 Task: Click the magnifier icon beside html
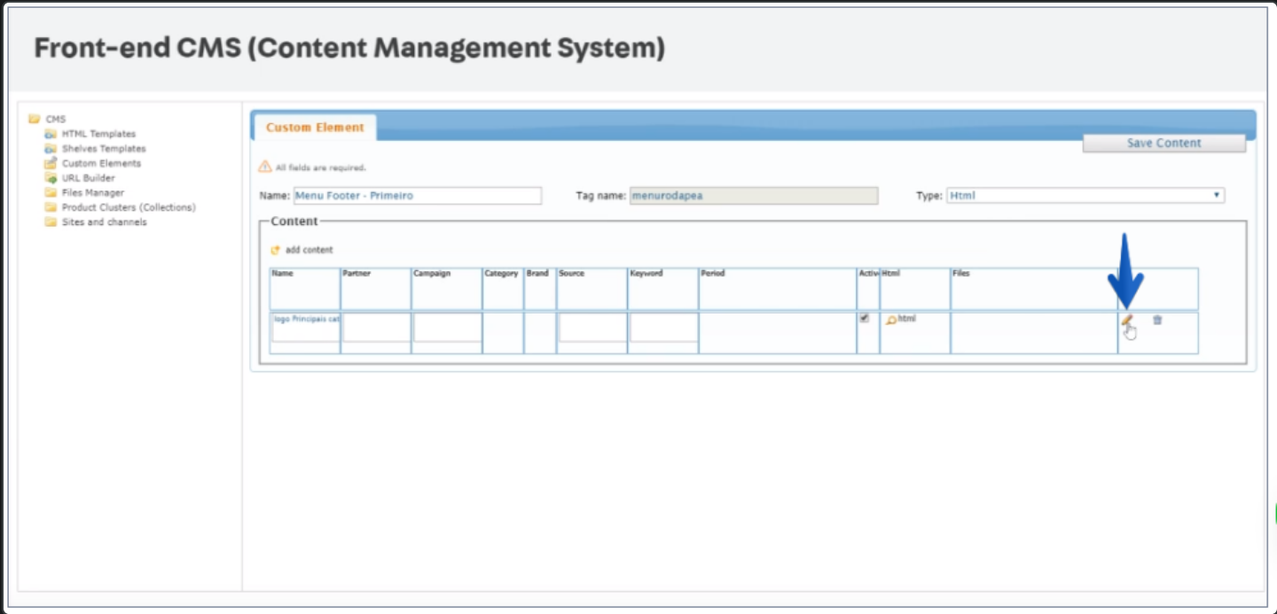point(890,320)
